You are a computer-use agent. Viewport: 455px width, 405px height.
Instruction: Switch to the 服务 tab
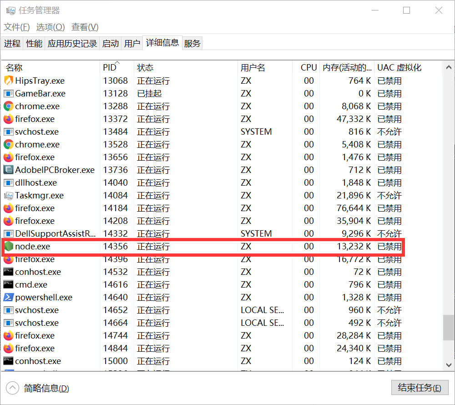[192, 43]
